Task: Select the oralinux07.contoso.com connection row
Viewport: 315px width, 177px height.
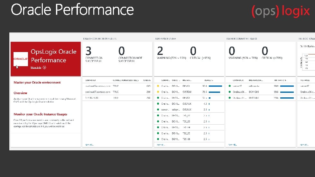Action: [x=117, y=92]
